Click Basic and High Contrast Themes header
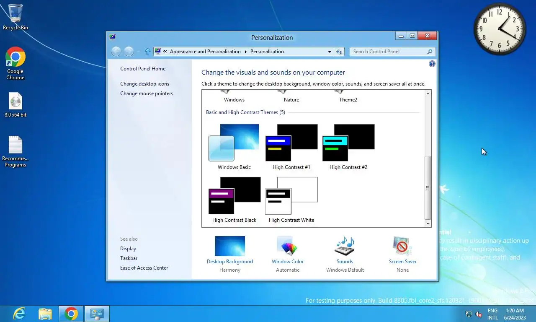 245,112
